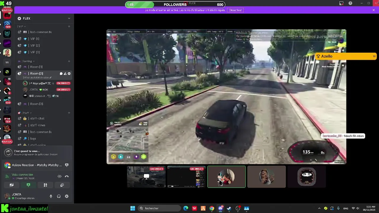379x213 pixels.
Task: Open the purple server icon in the sidebar
Action: 7,43
